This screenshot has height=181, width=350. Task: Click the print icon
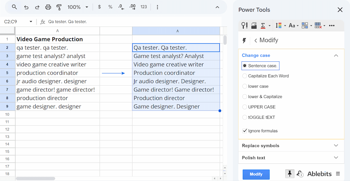click(48, 7)
